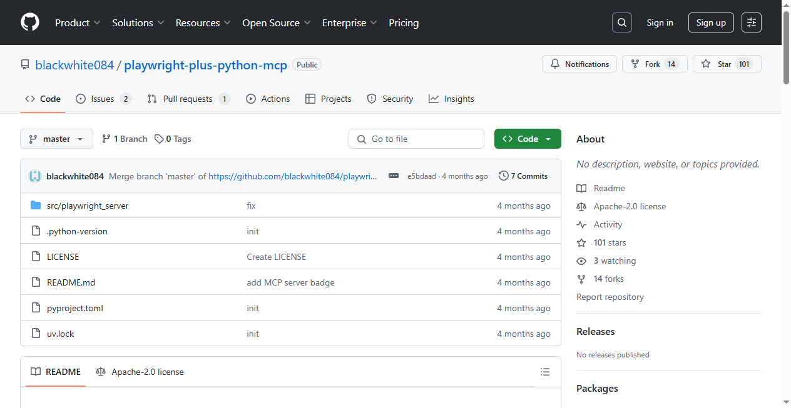Open the master branch selector dropdown
791x408 pixels.
(x=56, y=139)
